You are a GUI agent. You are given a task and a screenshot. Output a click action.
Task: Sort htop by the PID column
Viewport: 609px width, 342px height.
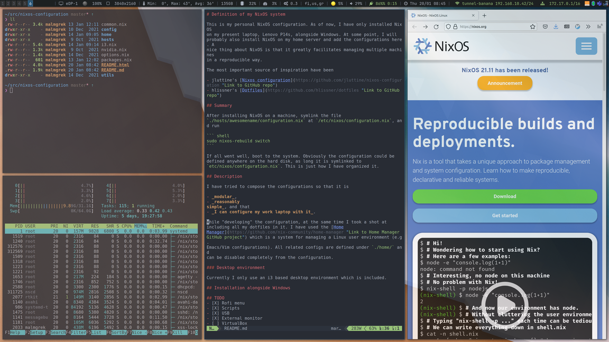point(19,226)
